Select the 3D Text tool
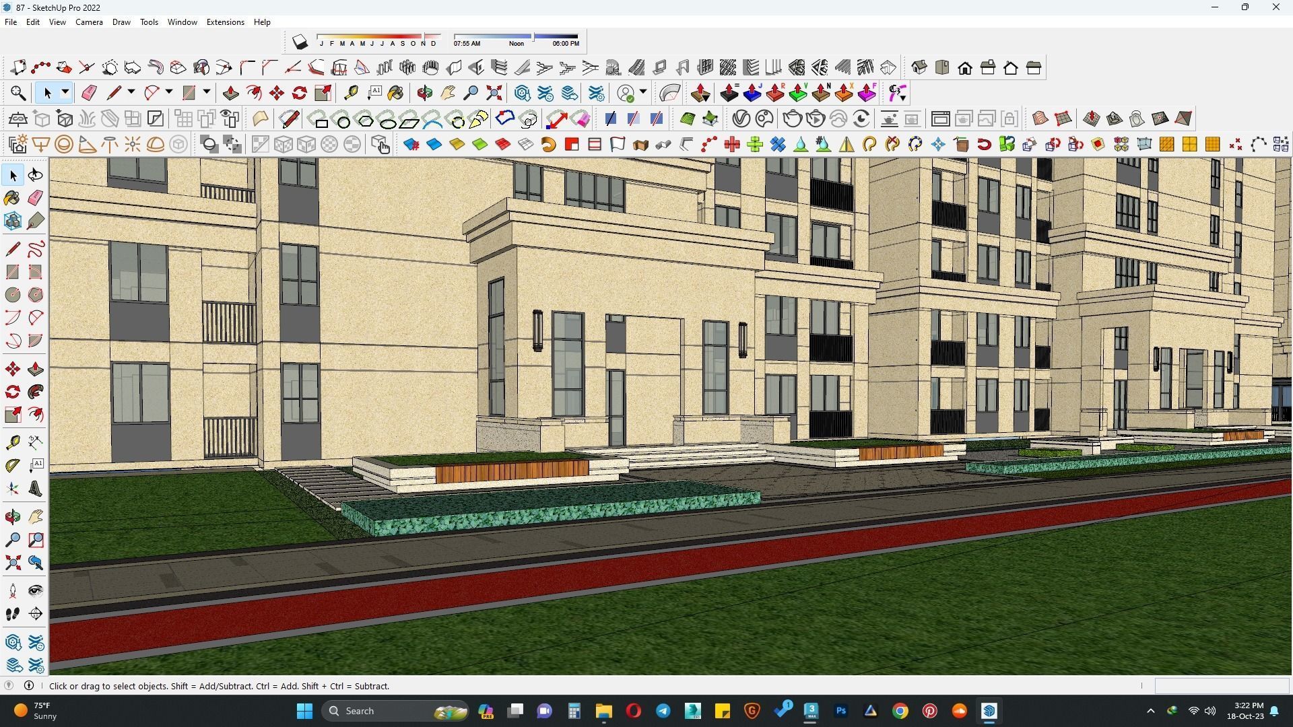1293x727 pixels. tap(36, 489)
